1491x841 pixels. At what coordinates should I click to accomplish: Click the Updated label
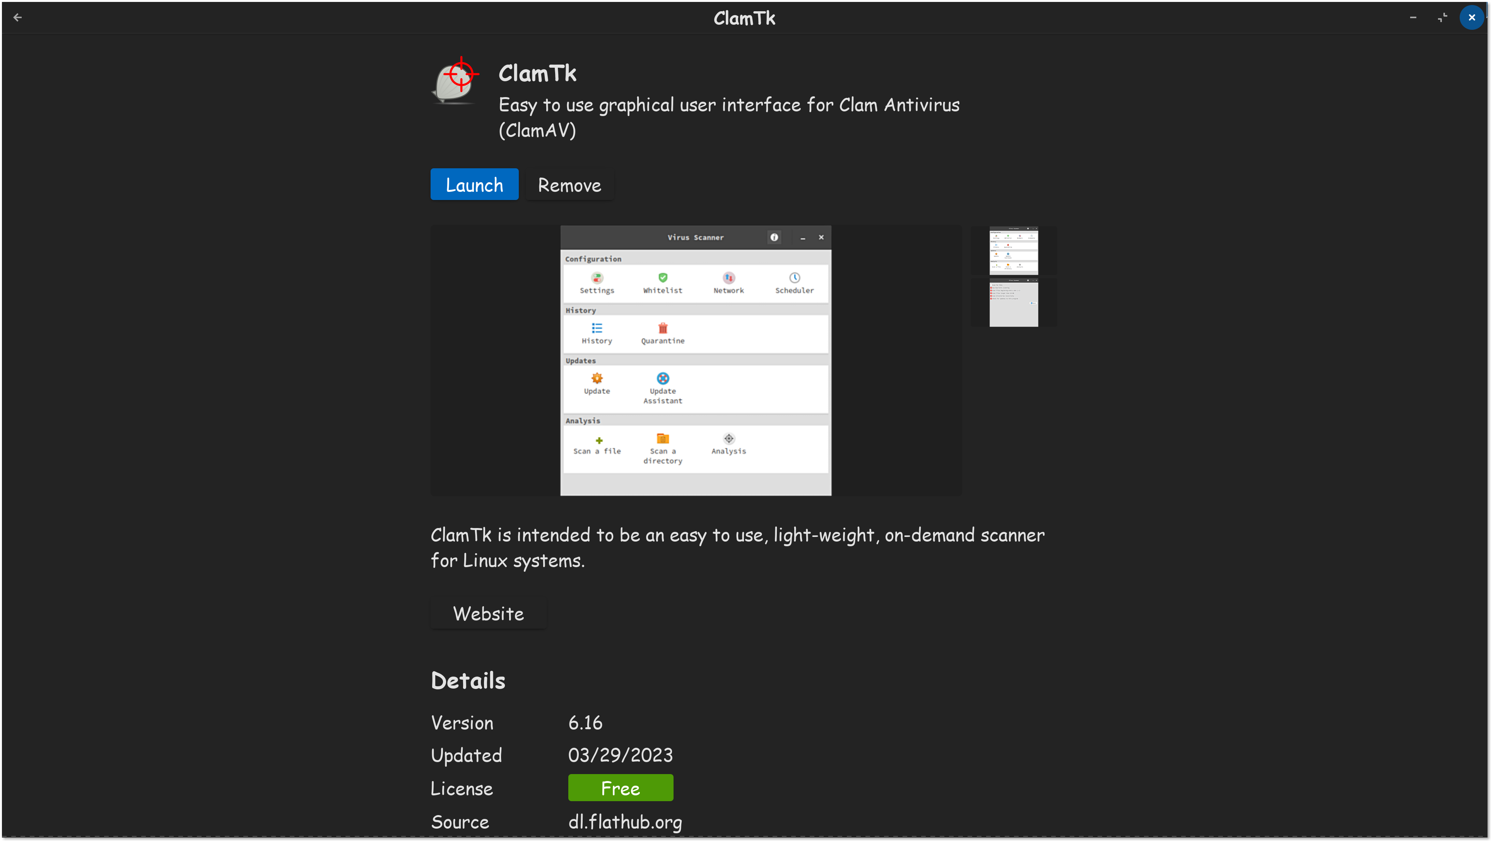[x=467, y=756]
